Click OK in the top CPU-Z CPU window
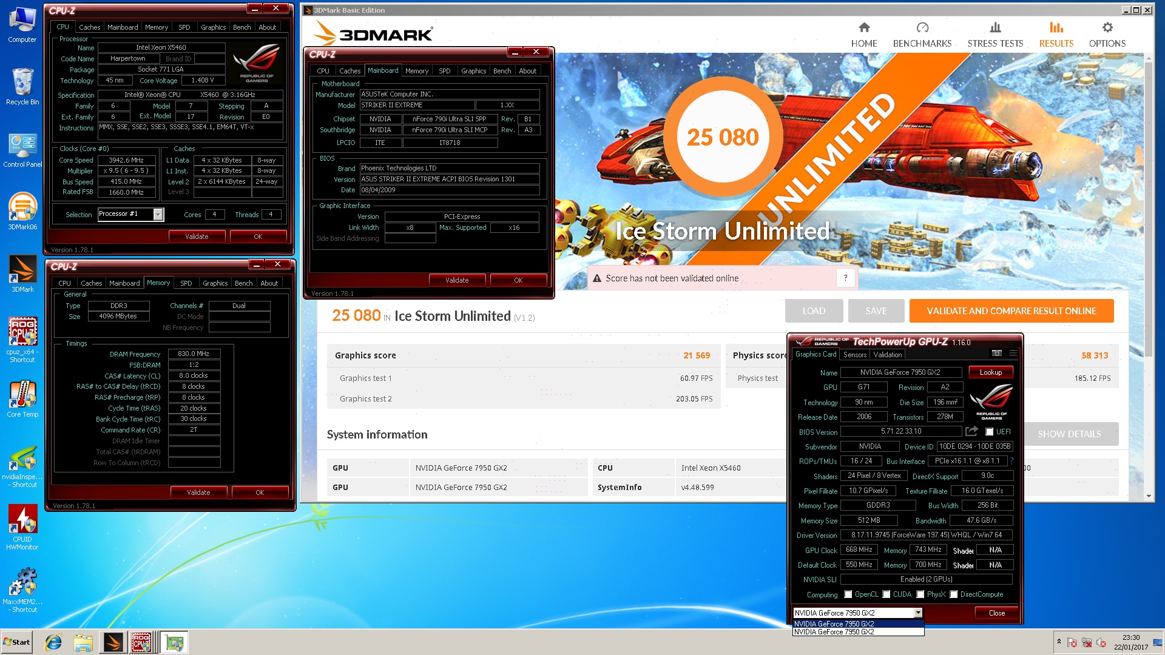The width and height of the screenshot is (1165, 655). click(258, 237)
